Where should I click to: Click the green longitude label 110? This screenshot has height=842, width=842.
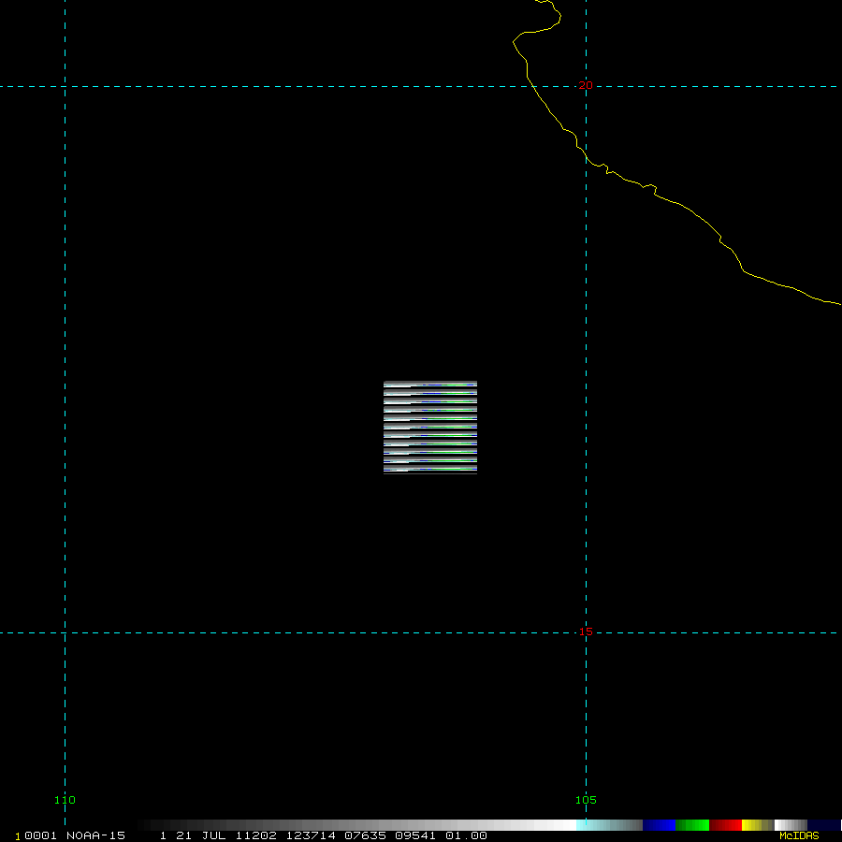tap(65, 800)
